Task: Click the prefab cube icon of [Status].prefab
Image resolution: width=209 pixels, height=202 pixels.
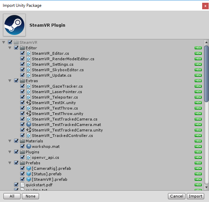Action: coord(28,174)
